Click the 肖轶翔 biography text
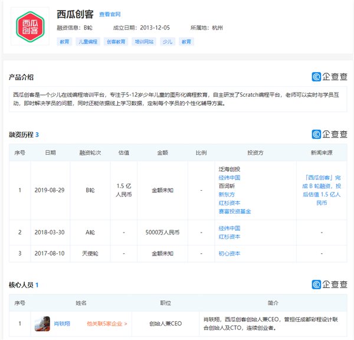 [270, 323]
